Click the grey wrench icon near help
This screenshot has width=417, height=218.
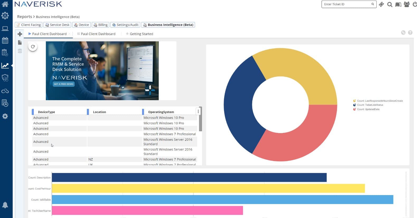[x=403, y=33]
